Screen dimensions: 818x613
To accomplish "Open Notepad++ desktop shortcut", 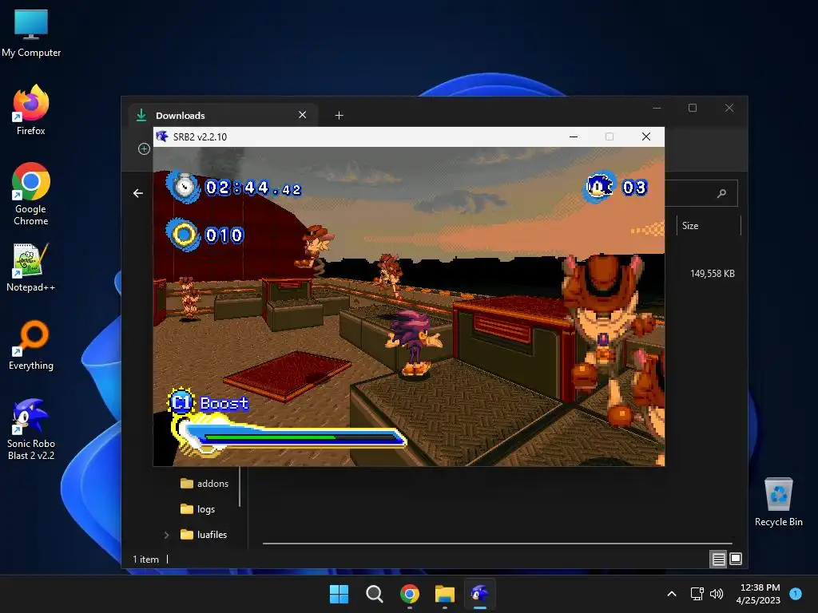I will click(31, 267).
